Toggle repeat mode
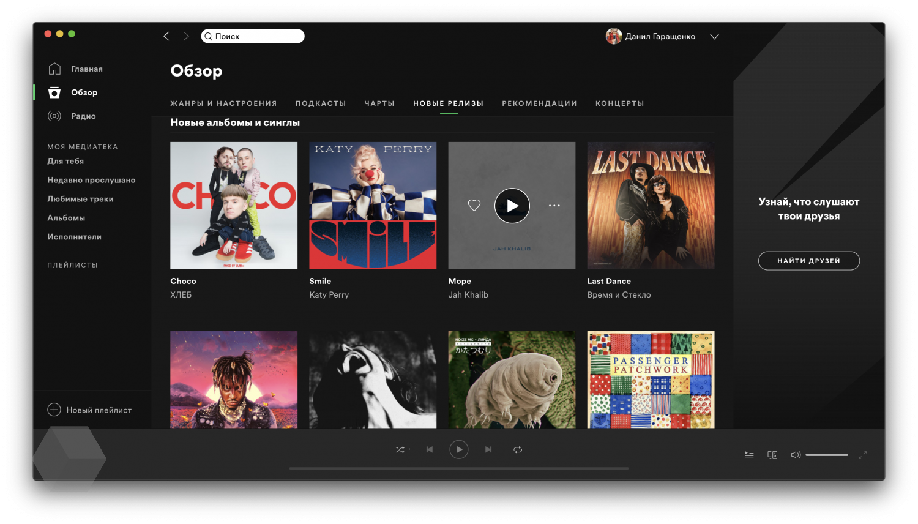Viewport: 918px width, 524px height. (x=518, y=449)
